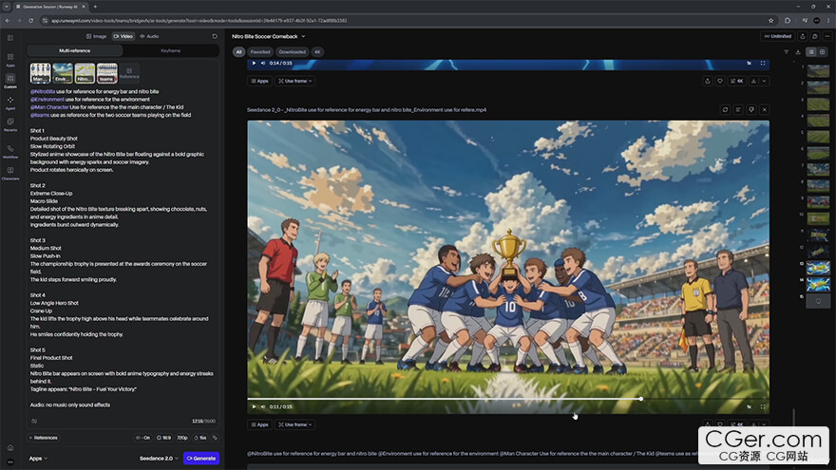Switch to Video generation mode
The image size is (836, 470).
click(x=123, y=36)
